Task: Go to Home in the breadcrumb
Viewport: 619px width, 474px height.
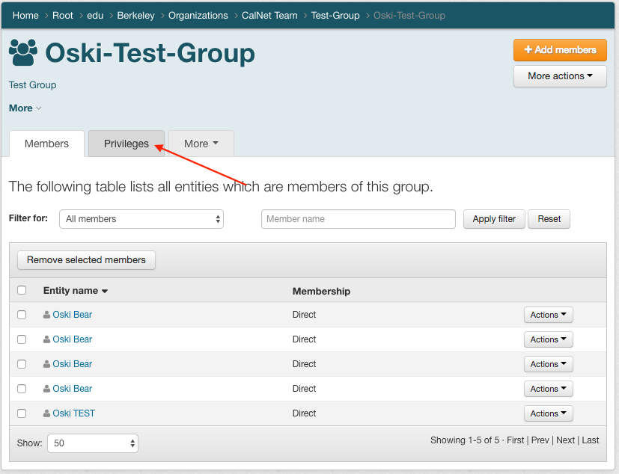Action: 25,16
